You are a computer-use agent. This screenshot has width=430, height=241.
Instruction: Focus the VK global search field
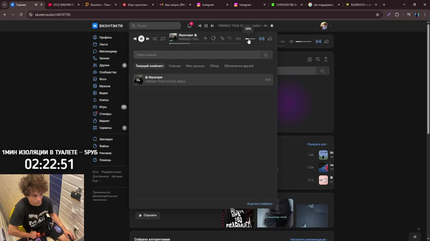tap(155, 26)
